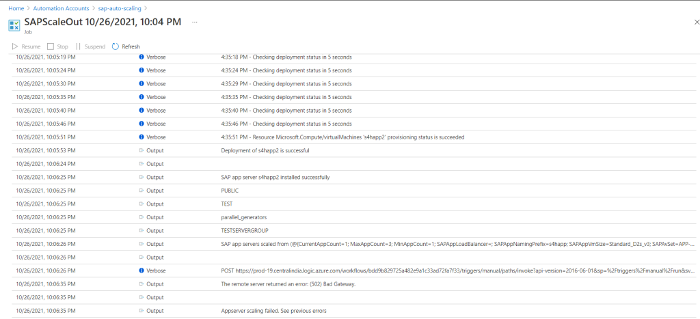This screenshot has width=700, height=319.
Task: Go to Automation Accounts breadcrumb
Action: click(x=60, y=8)
